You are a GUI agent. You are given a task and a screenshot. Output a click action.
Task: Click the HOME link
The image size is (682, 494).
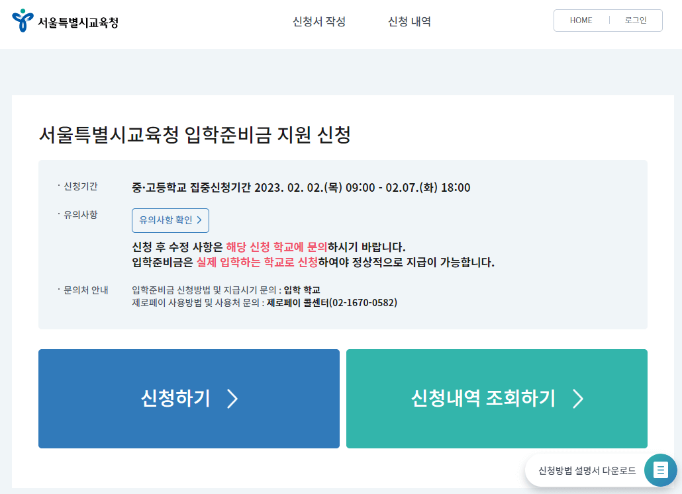581,20
